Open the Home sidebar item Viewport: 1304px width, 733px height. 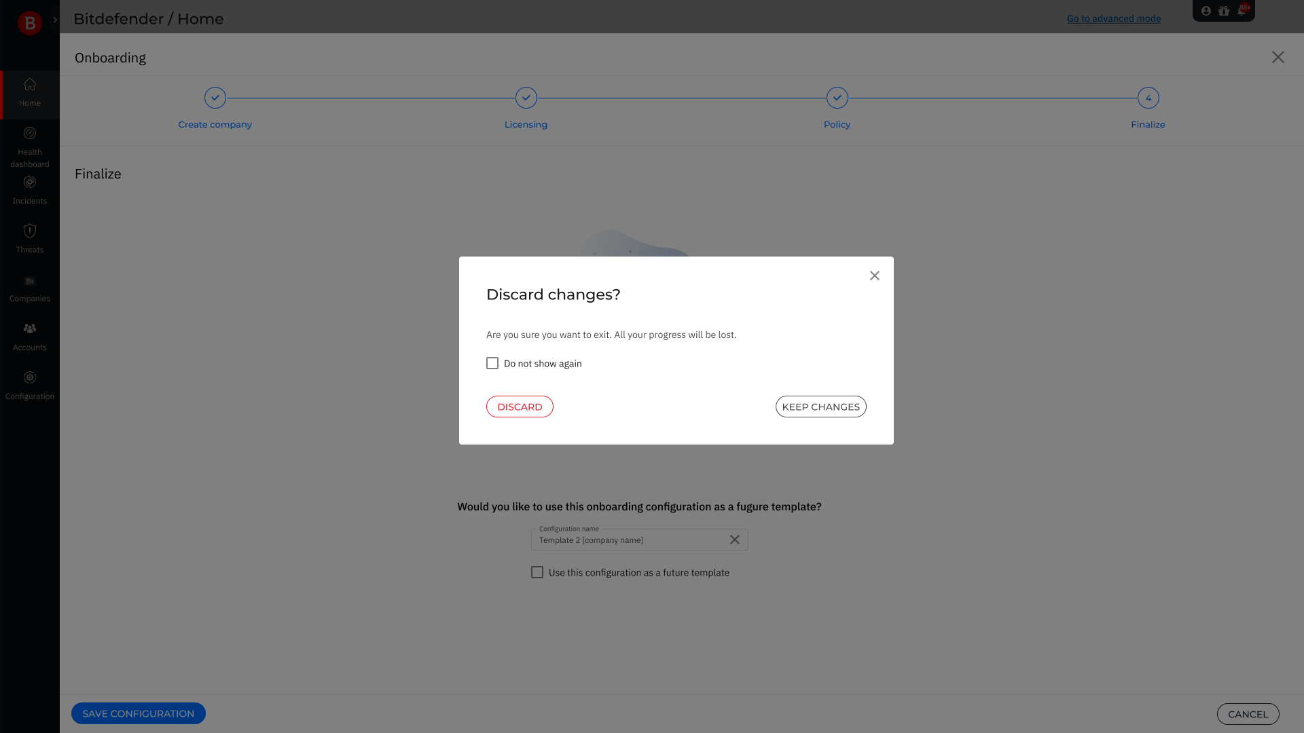coord(30,94)
